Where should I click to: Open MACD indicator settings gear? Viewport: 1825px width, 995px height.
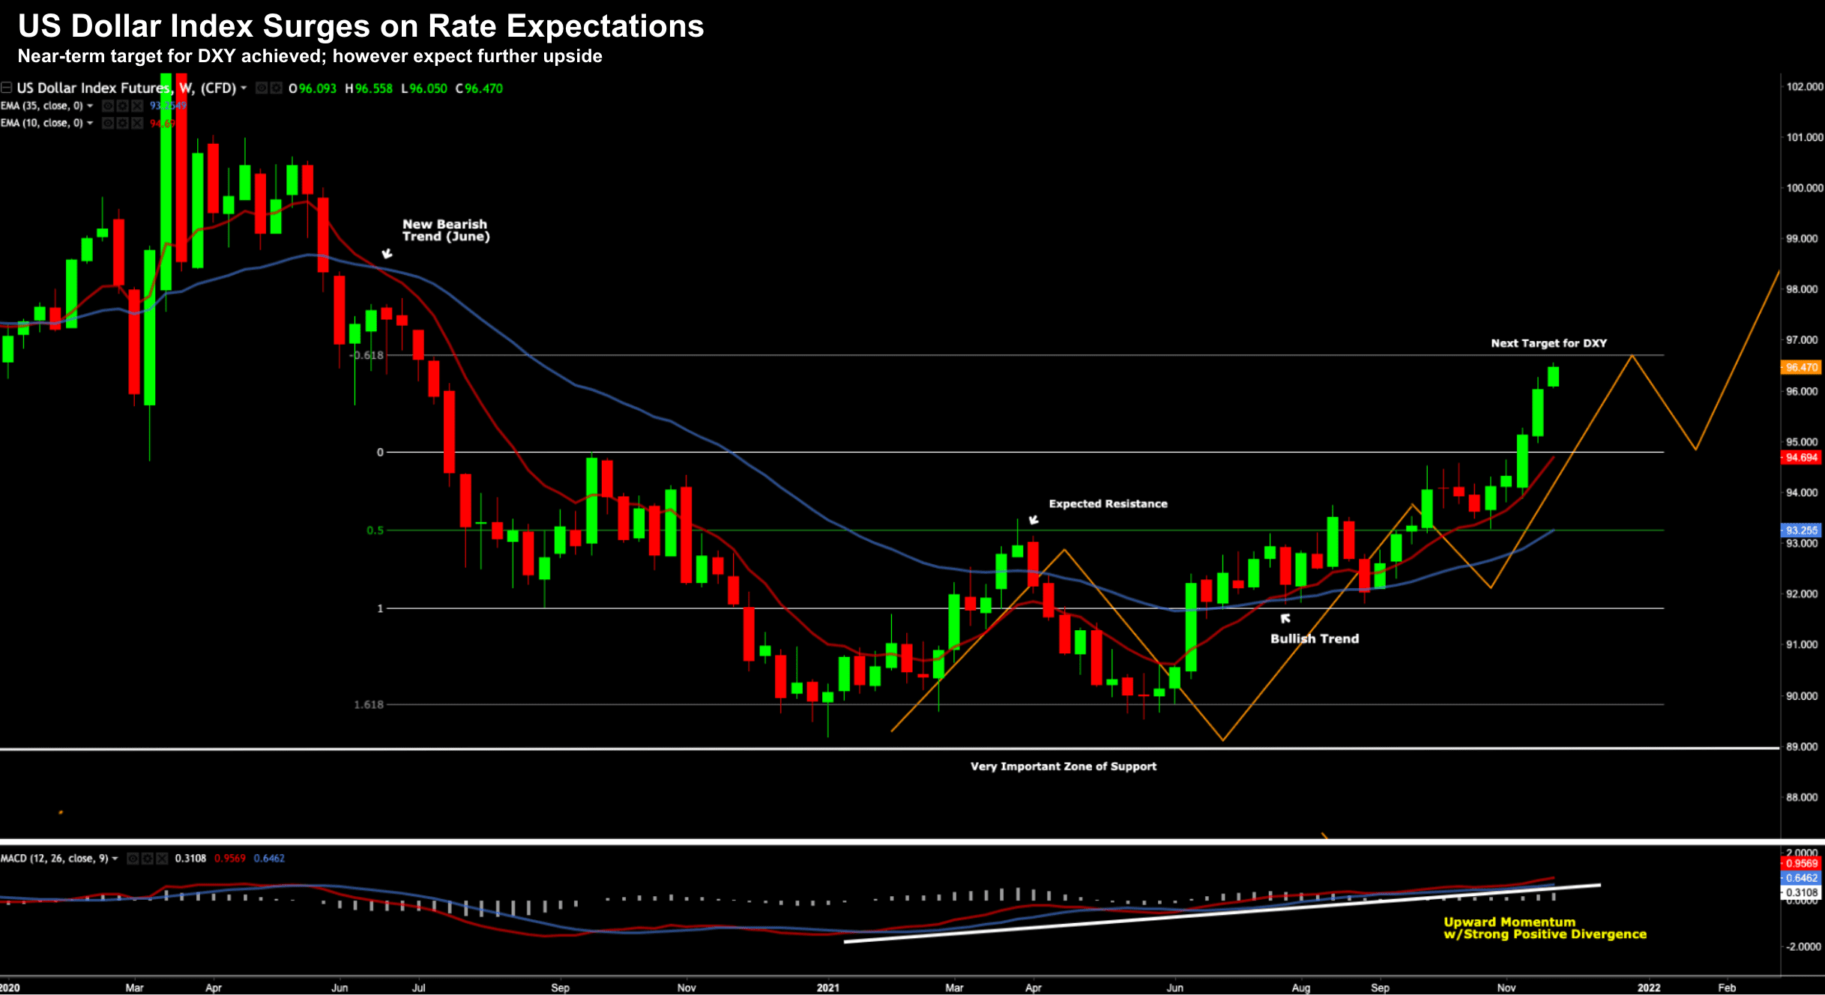coord(147,859)
